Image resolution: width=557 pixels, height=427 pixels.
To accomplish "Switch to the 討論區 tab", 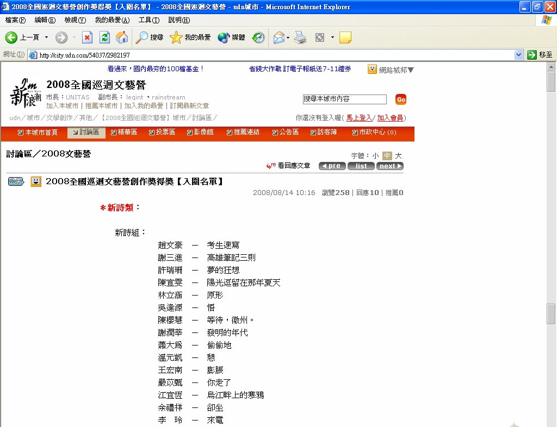I will [x=86, y=133].
